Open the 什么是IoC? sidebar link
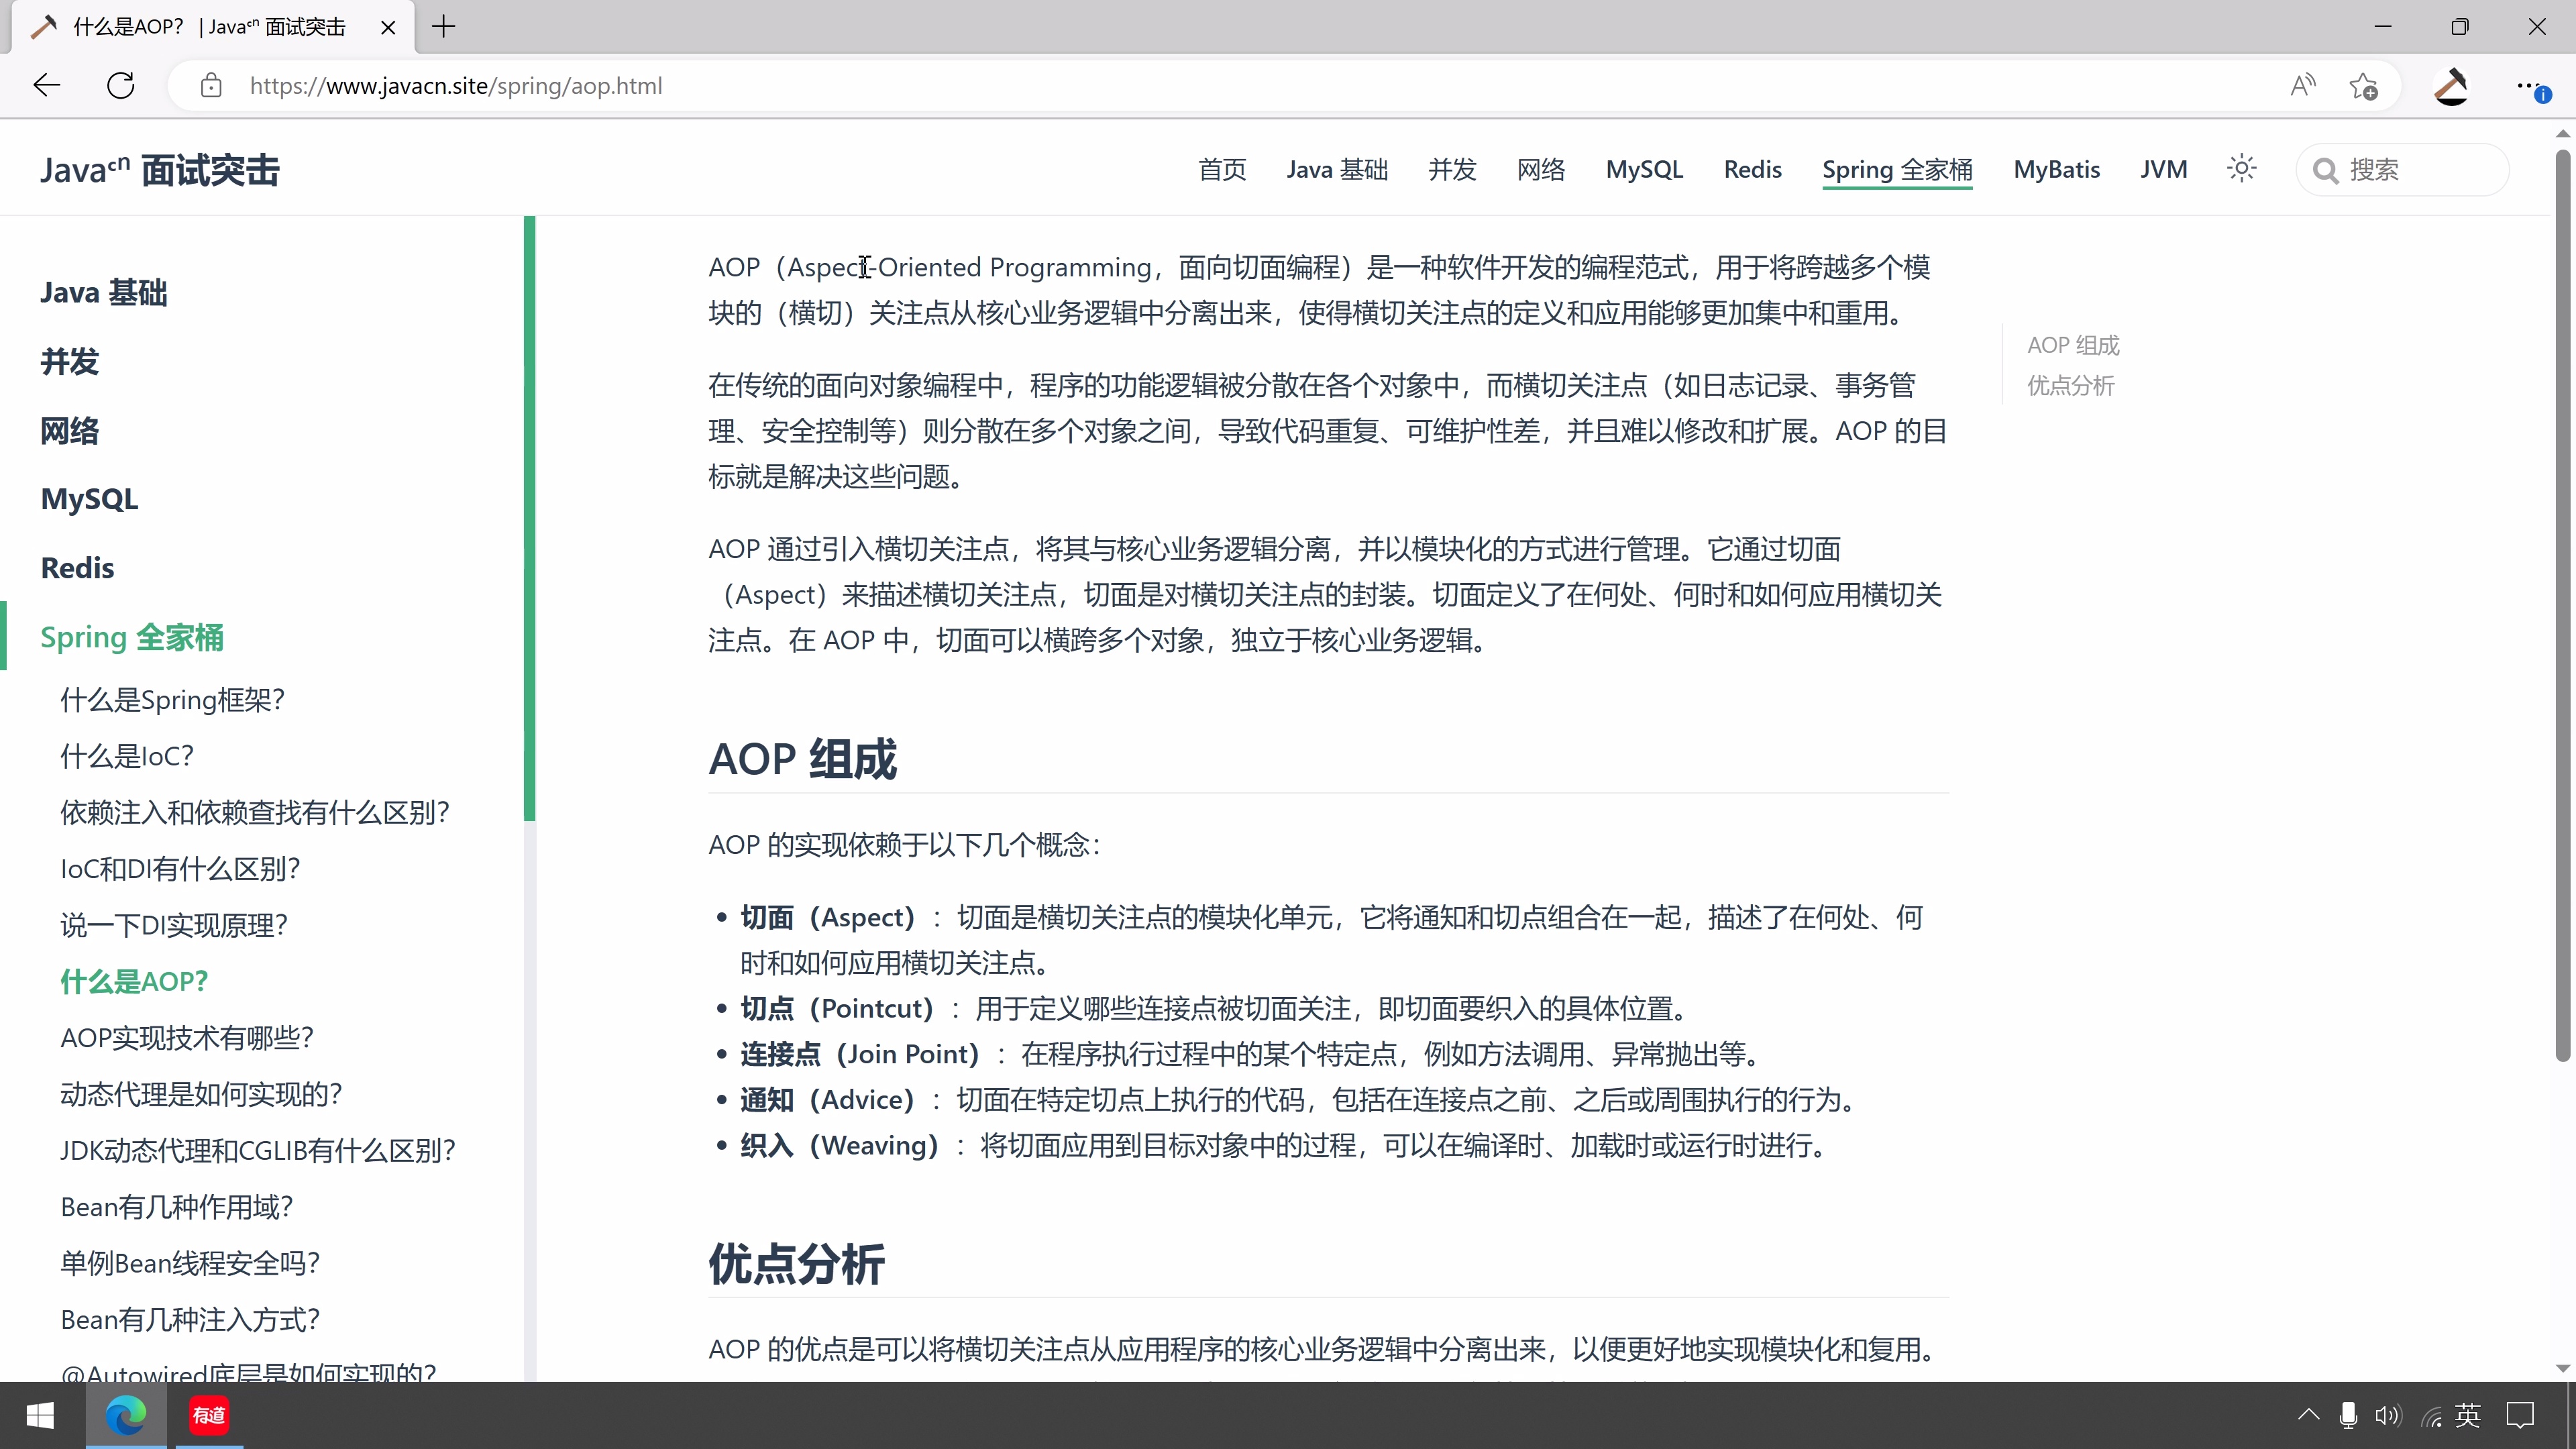 pos(125,755)
